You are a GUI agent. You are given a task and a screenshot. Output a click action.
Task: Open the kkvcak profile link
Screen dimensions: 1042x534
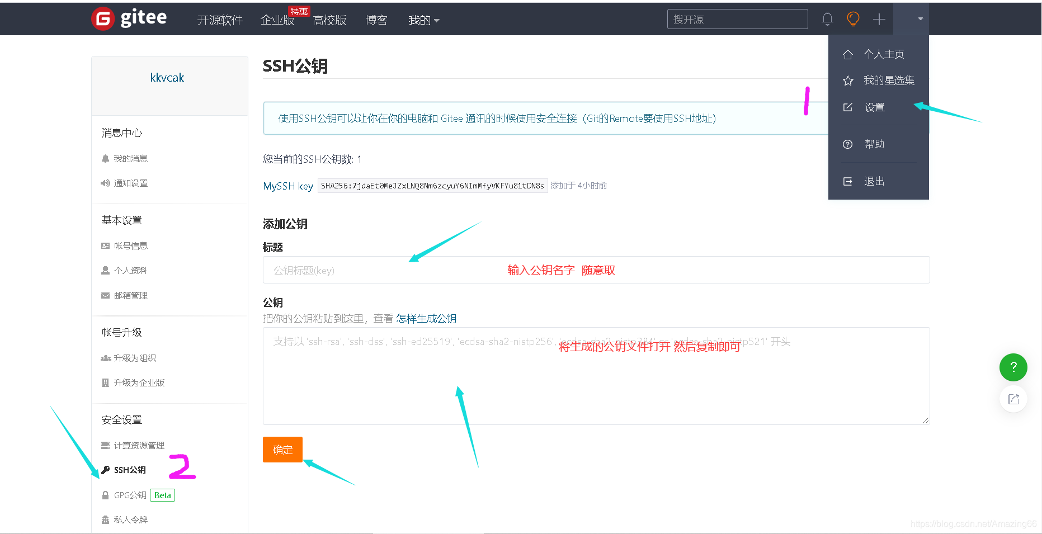pos(167,78)
